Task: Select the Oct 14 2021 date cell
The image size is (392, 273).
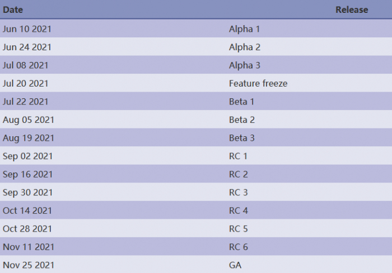Action: tap(27, 210)
